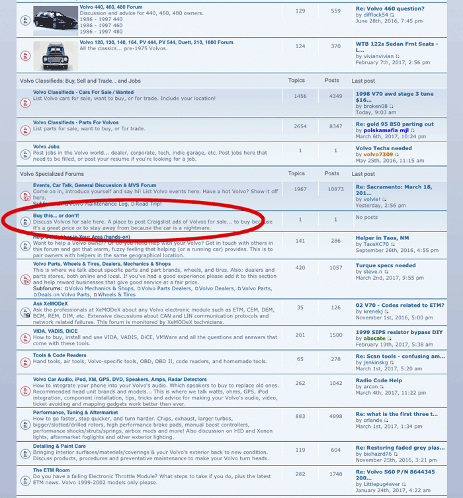The height and width of the screenshot is (498, 463).
Task: Open the Wheels & Tires subforum
Action: click(116, 295)
